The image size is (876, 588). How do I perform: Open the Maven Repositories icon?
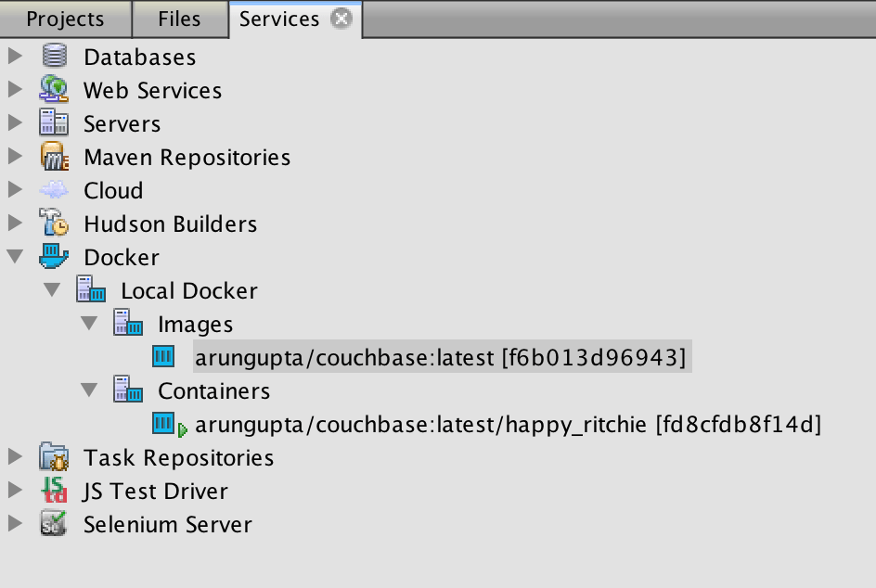pos(53,157)
